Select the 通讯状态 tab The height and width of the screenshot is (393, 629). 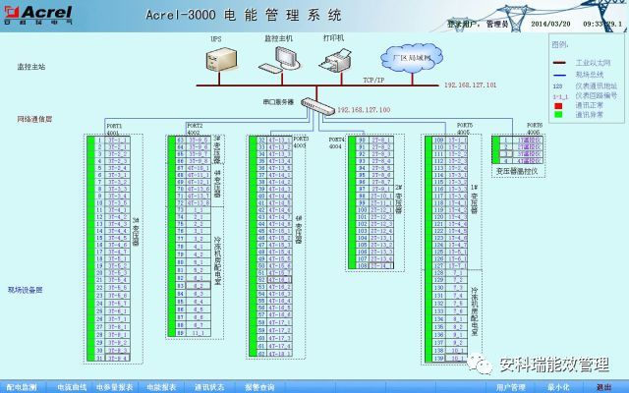(209, 387)
